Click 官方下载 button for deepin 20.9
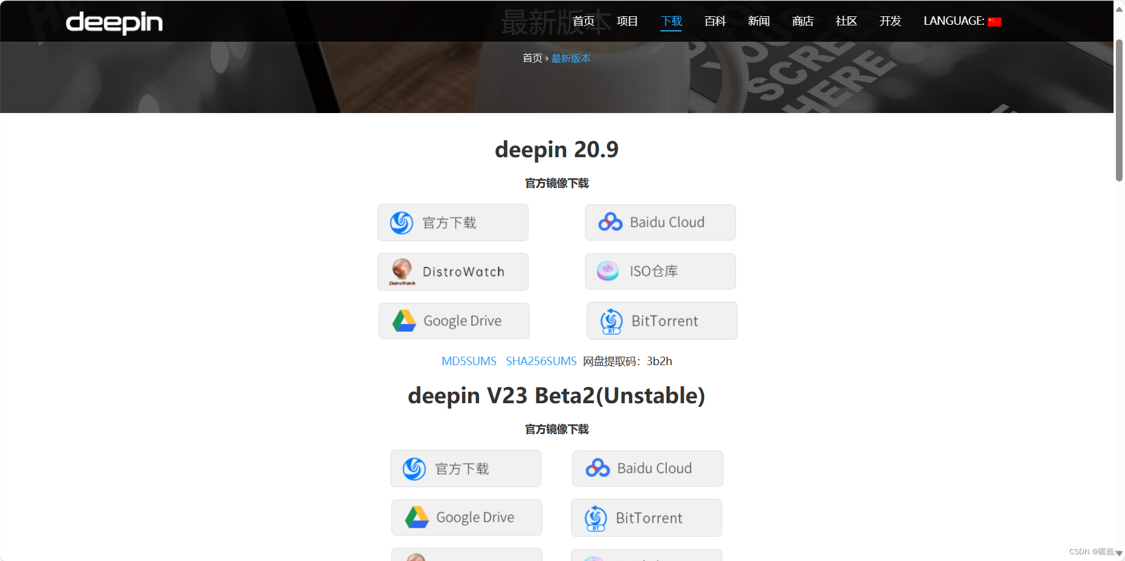Viewport: 1125px width, 561px height. [x=453, y=222]
